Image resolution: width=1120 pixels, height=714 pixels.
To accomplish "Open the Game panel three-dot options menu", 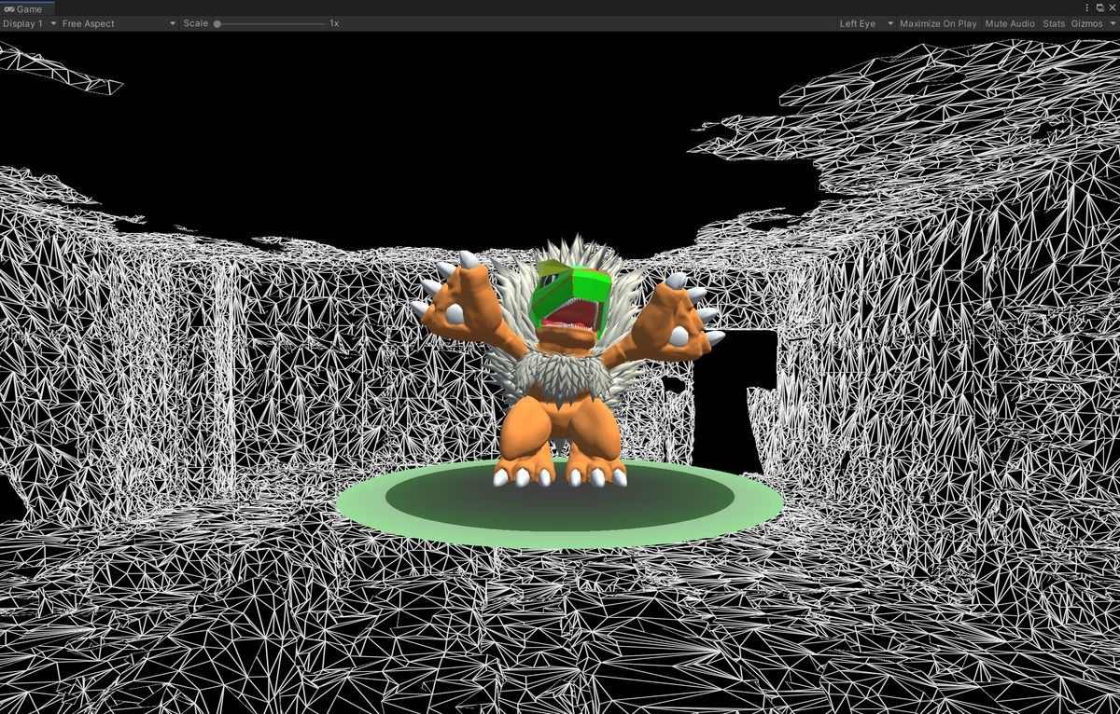I will (x=1087, y=7).
